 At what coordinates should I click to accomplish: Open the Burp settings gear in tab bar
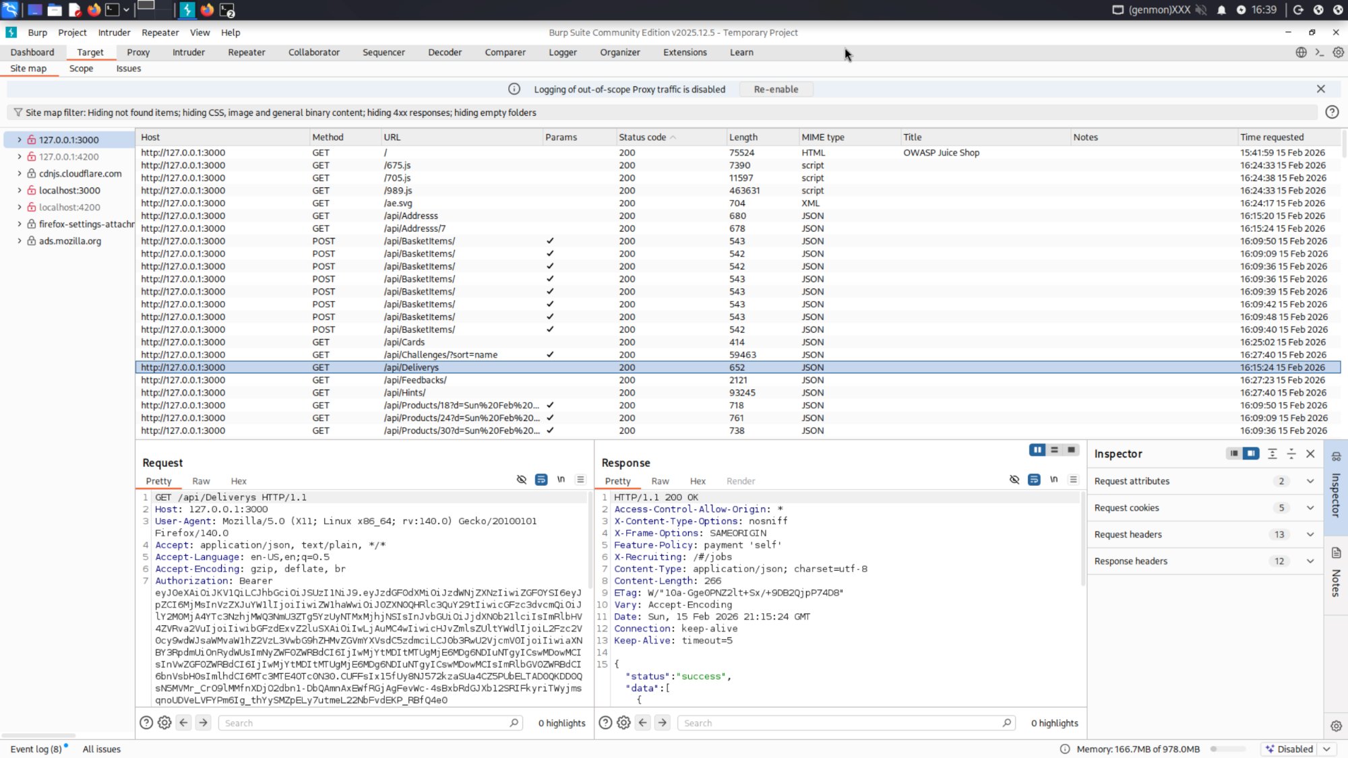tap(1339, 53)
